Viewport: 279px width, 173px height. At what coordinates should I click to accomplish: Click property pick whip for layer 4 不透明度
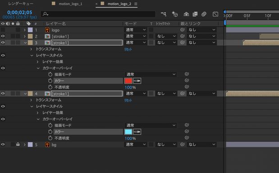187,138
